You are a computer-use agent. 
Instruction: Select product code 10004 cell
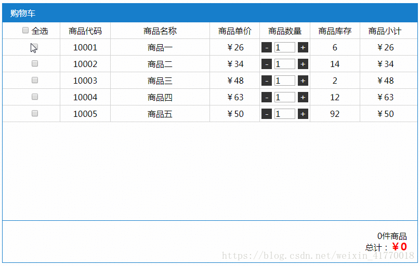[85, 97]
